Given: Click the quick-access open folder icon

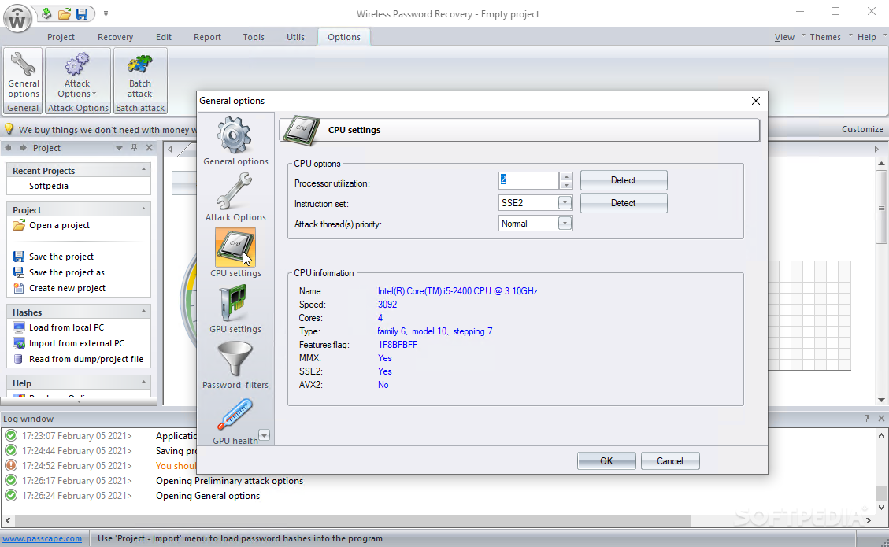Looking at the screenshot, I should tap(65, 13).
